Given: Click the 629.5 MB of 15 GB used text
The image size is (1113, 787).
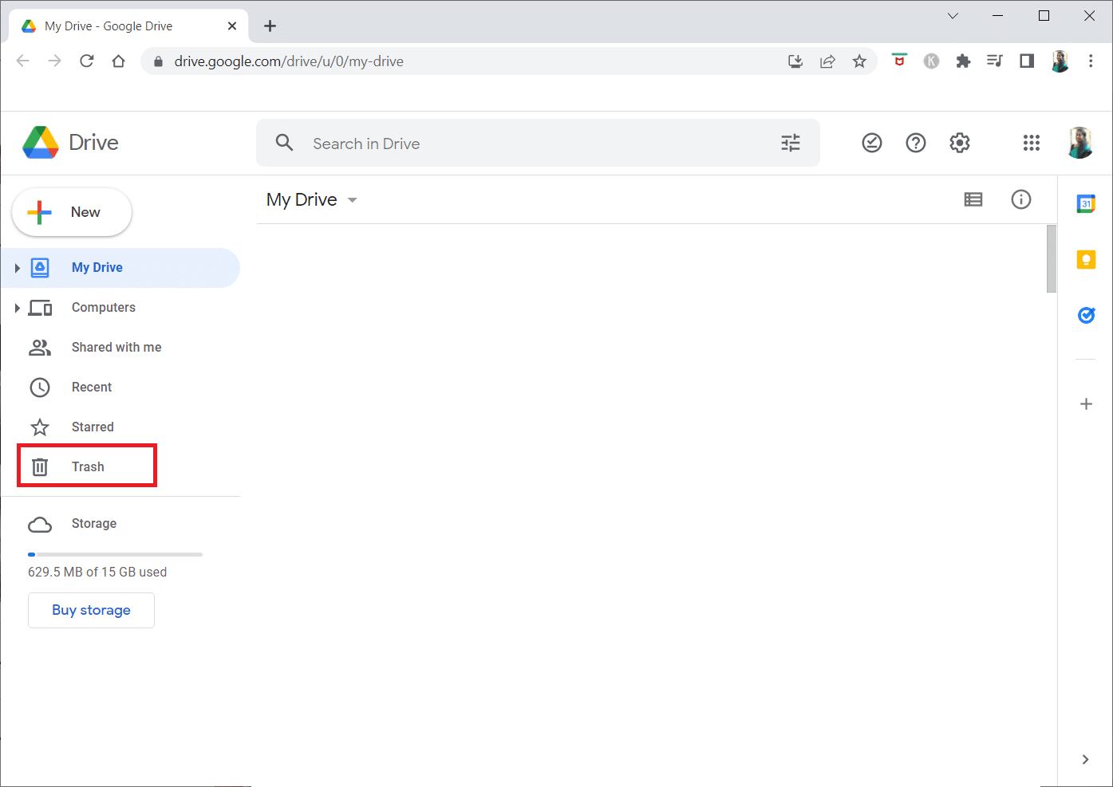Looking at the screenshot, I should coord(97,572).
